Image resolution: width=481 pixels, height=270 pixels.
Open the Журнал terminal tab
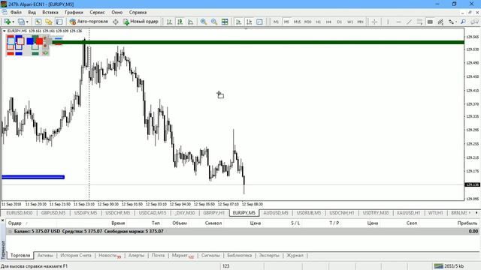click(x=295, y=255)
